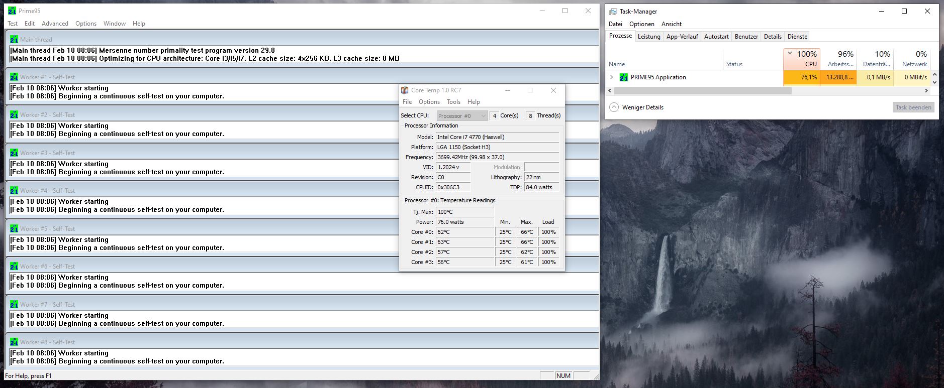
Task: Click the Task beenden button
Action: pyautogui.click(x=913, y=107)
